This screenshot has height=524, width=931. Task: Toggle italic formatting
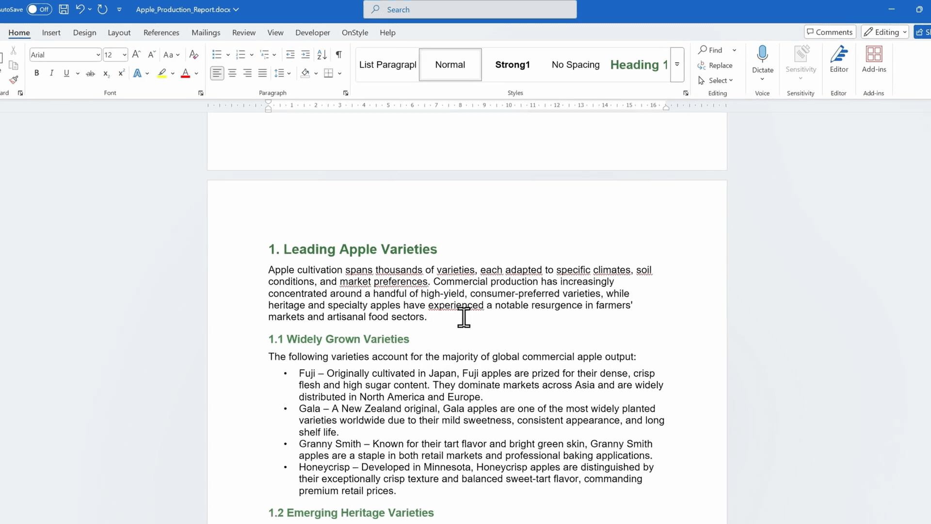[51, 73]
